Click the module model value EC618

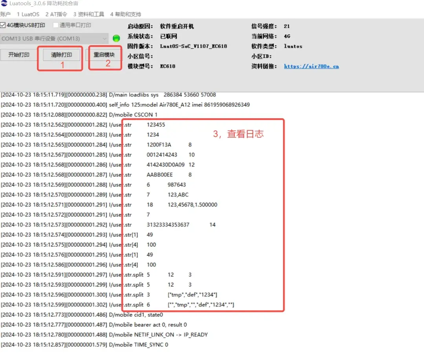(x=168, y=66)
